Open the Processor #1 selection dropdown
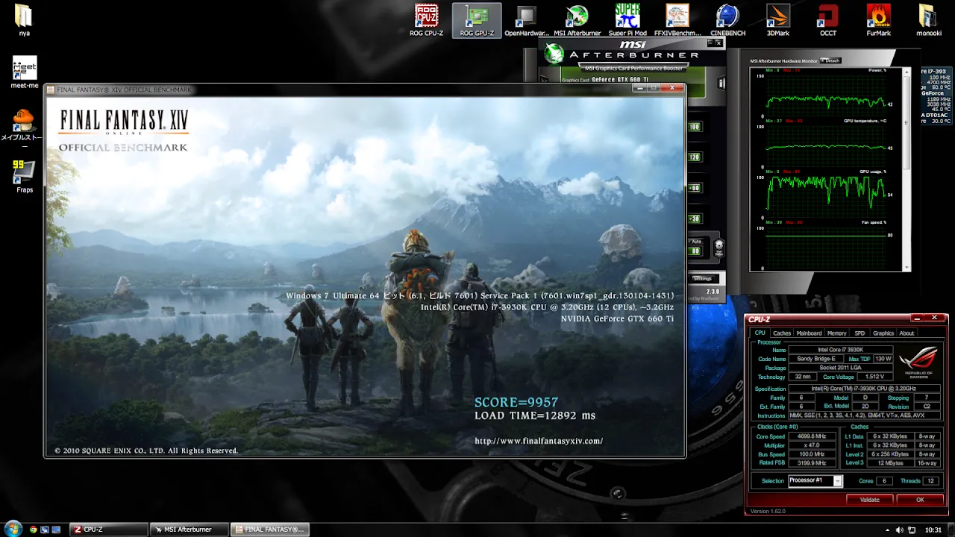Image resolution: width=955 pixels, height=537 pixels. (837, 481)
